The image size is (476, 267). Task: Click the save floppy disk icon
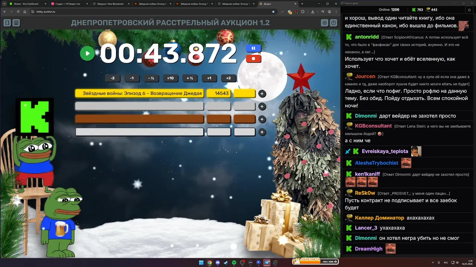pyautogui.click(x=16, y=23)
